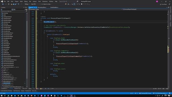Close the CodeMaid Spade panel
This screenshot has height=97, width=172.
click(27, 8)
